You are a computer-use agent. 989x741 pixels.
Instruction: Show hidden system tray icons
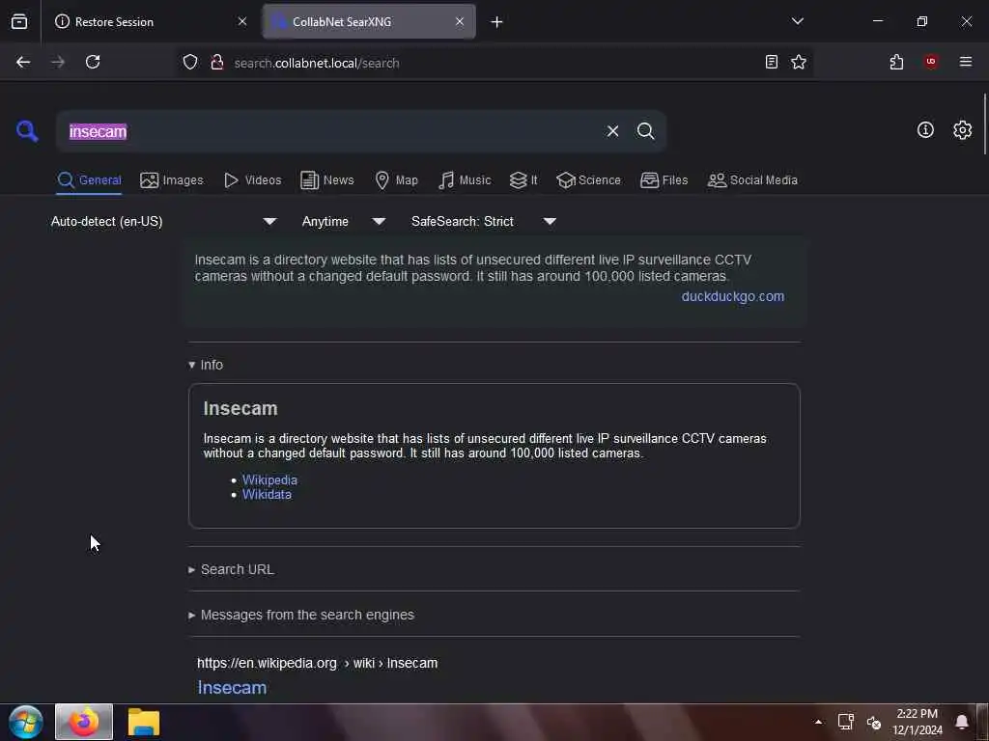pos(818,722)
